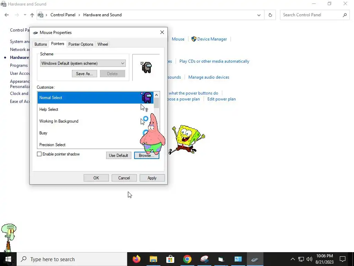Go up one level with up arrow
This screenshot has width=354, height=266.
(32, 15)
